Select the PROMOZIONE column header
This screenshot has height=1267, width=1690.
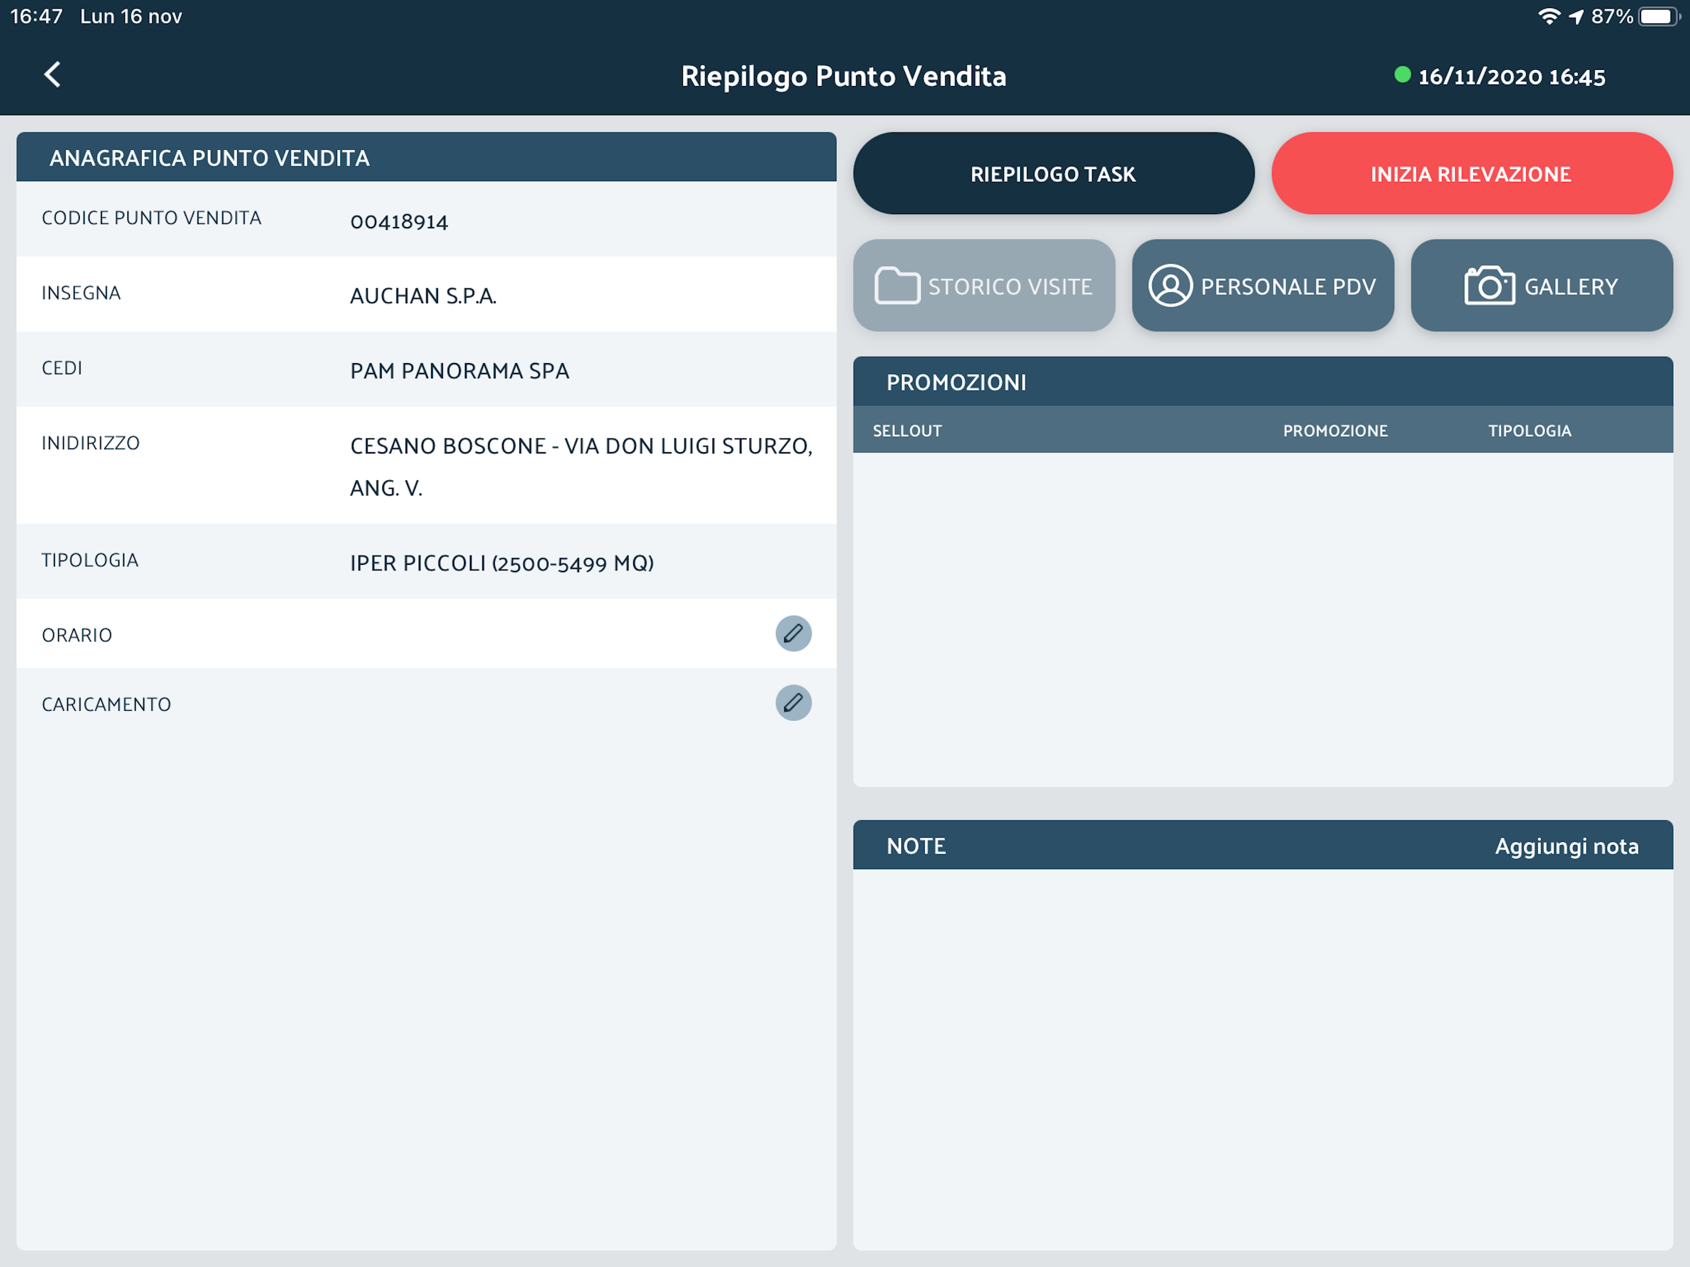click(x=1335, y=430)
